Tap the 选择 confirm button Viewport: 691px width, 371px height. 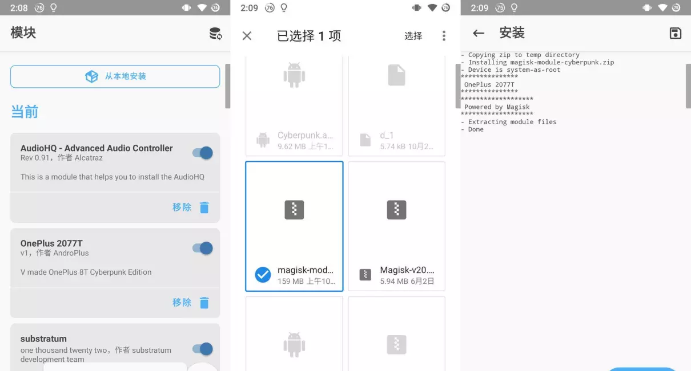413,36
